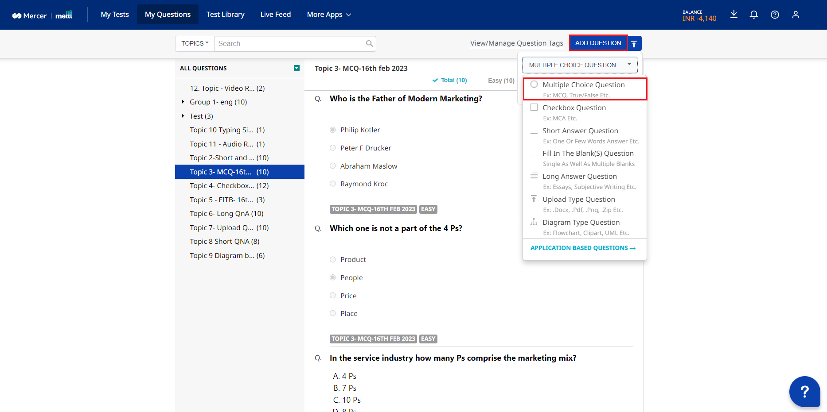Select the Price radio option
The height and width of the screenshot is (412, 827).
pyautogui.click(x=333, y=296)
